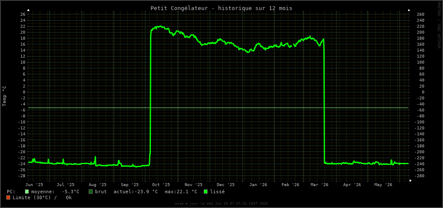Click the 'Feb '26' month label

click(x=290, y=185)
